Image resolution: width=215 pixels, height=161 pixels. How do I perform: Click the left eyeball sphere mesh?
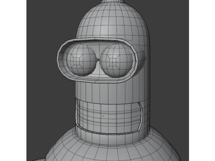pyautogui.click(x=82, y=60)
